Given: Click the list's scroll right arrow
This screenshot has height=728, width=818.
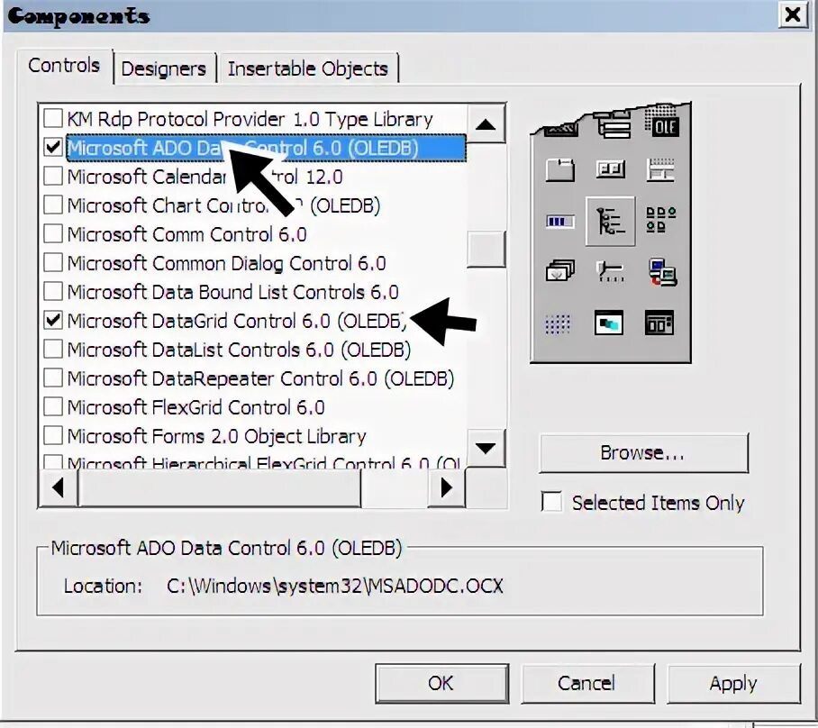Looking at the screenshot, I should pos(447,488).
